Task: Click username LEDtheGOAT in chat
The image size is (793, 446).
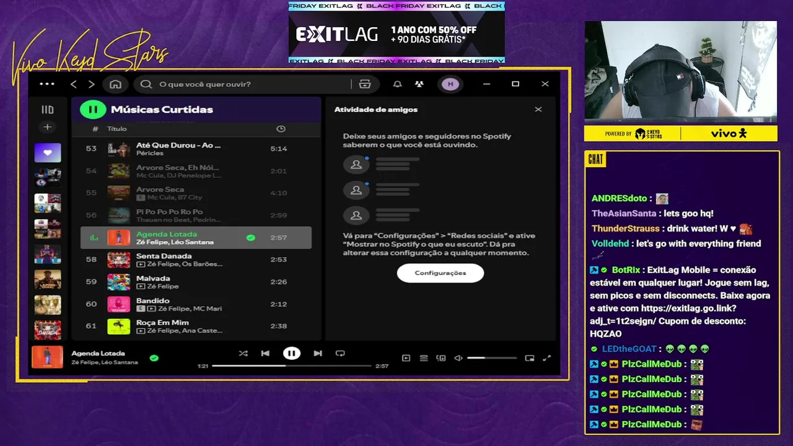Action: pyautogui.click(x=629, y=349)
